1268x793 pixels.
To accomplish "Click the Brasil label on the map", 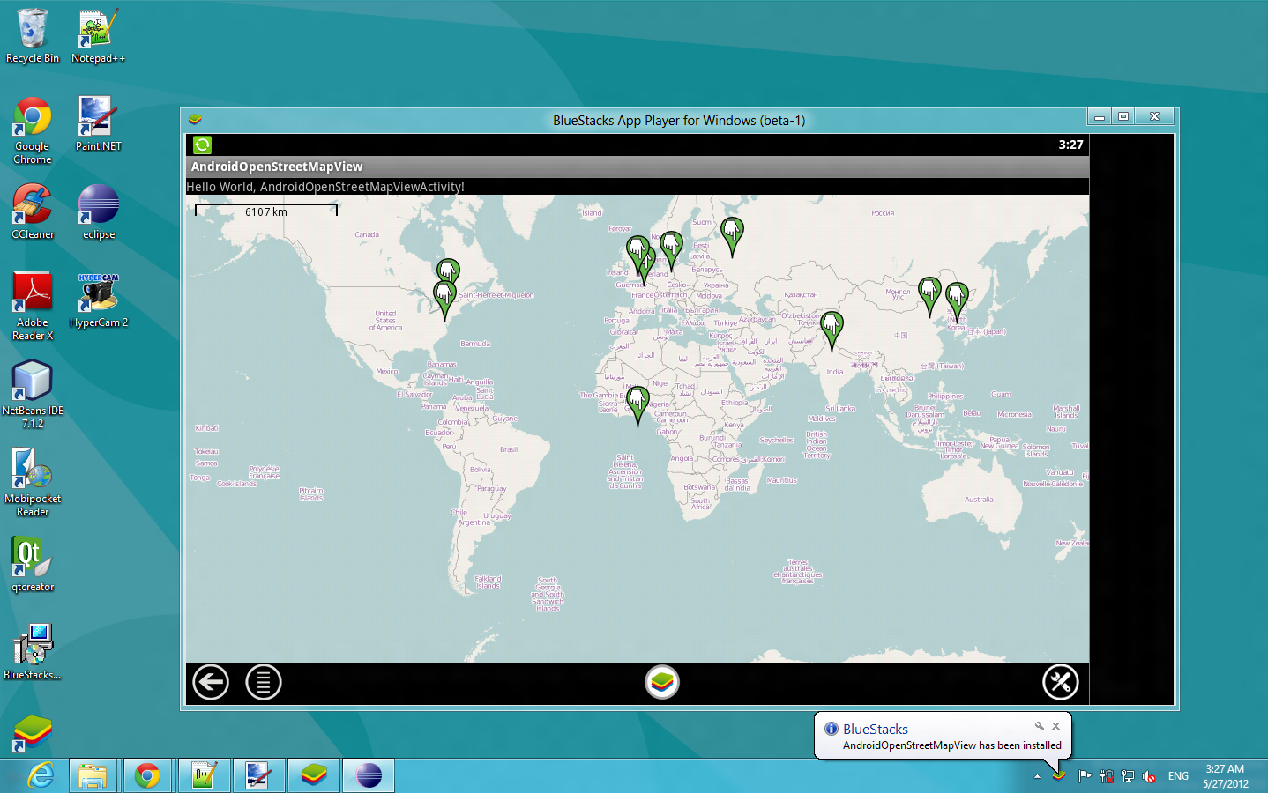I will (509, 449).
